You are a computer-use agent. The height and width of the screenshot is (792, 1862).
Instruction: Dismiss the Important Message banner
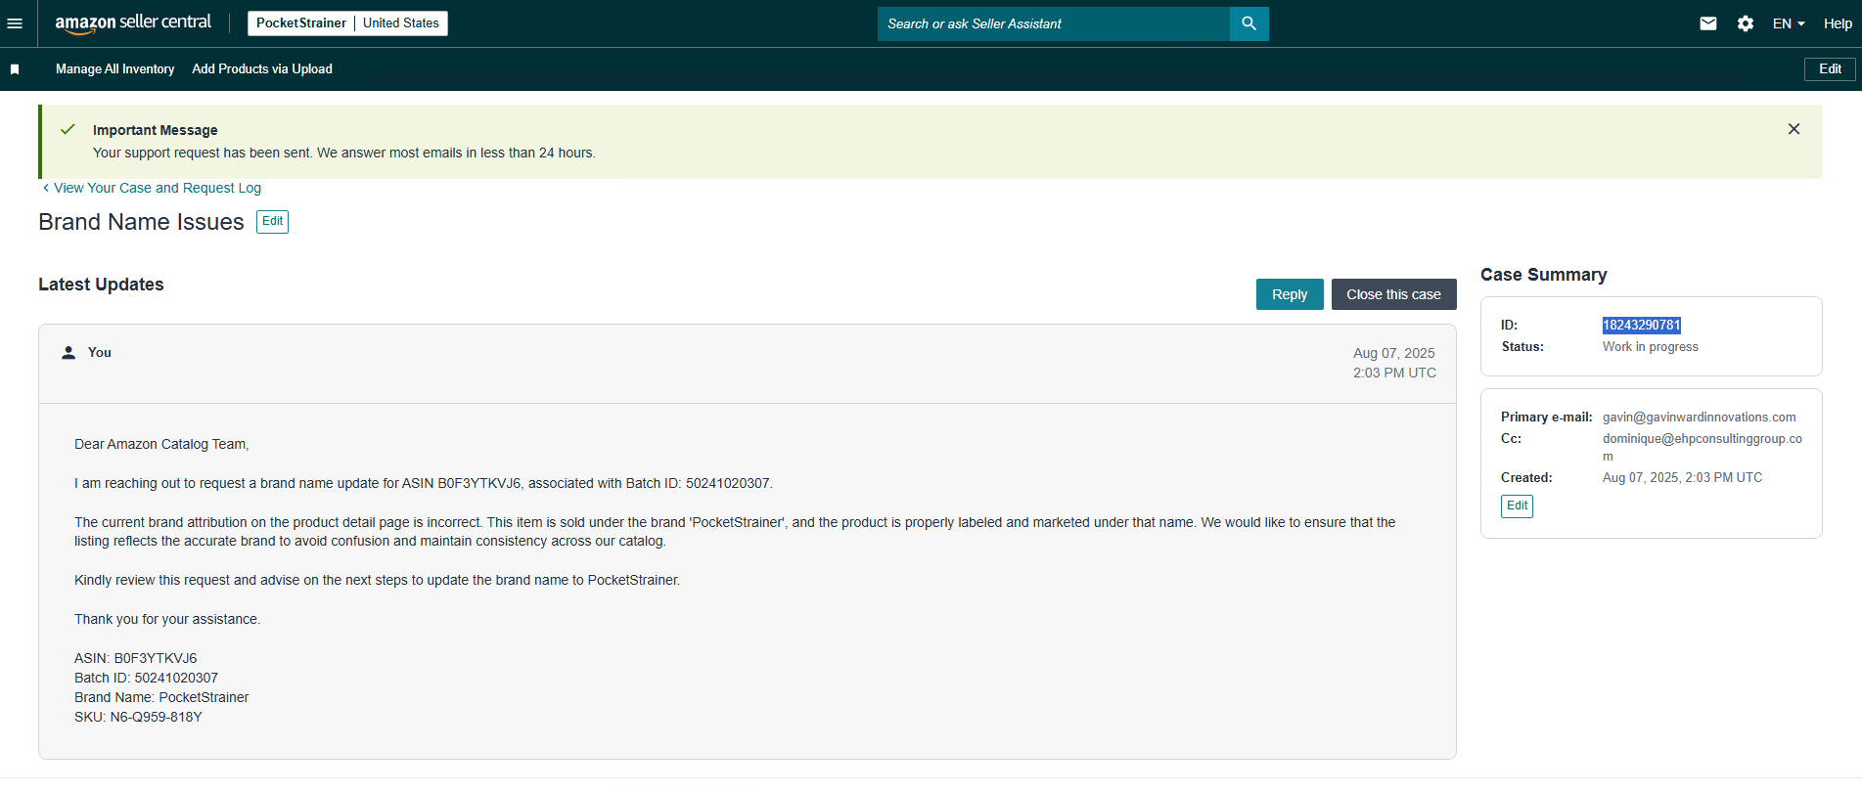point(1794,129)
